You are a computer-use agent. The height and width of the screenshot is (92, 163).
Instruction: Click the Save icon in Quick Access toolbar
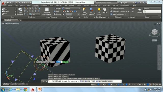click(13, 3)
